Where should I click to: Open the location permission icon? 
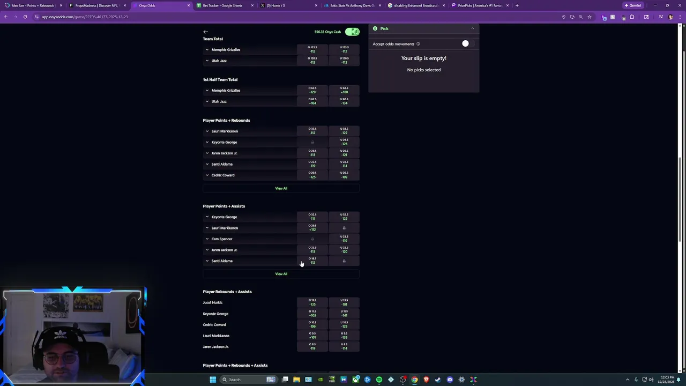click(563, 17)
